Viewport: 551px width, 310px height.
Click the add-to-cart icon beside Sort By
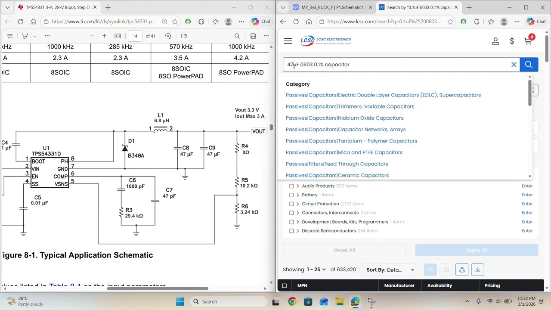pyautogui.click(x=430, y=270)
